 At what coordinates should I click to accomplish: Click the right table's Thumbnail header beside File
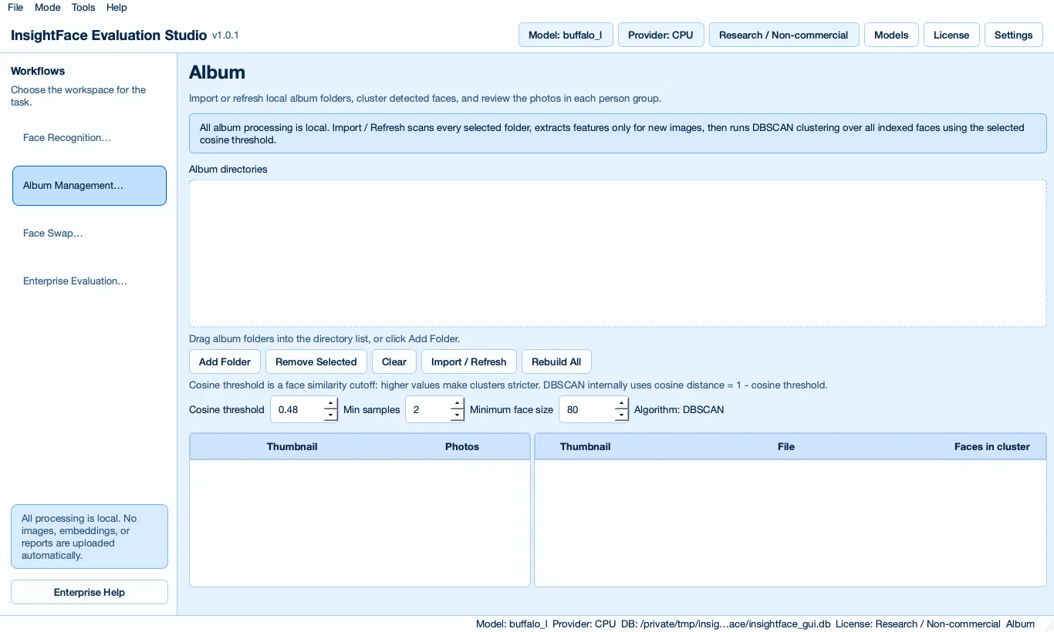(586, 446)
